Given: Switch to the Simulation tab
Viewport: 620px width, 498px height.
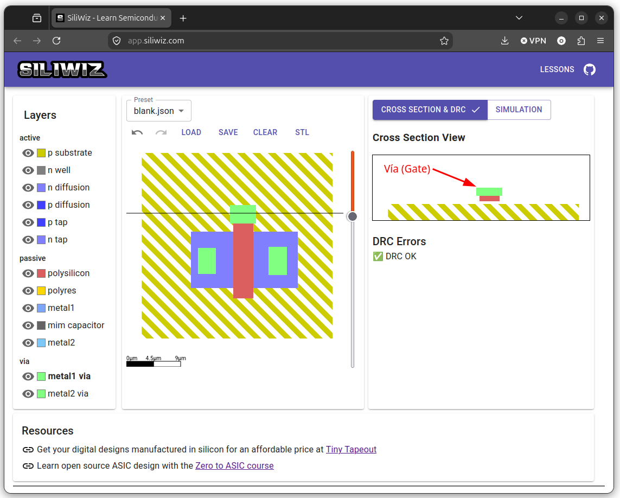Looking at the screenshot, I should coord(519,110).
